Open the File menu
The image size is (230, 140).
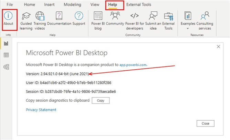point(10,4)
